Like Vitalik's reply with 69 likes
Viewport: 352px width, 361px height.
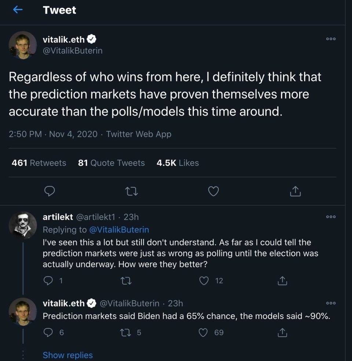pyautogui.click(x=203, y=333)
